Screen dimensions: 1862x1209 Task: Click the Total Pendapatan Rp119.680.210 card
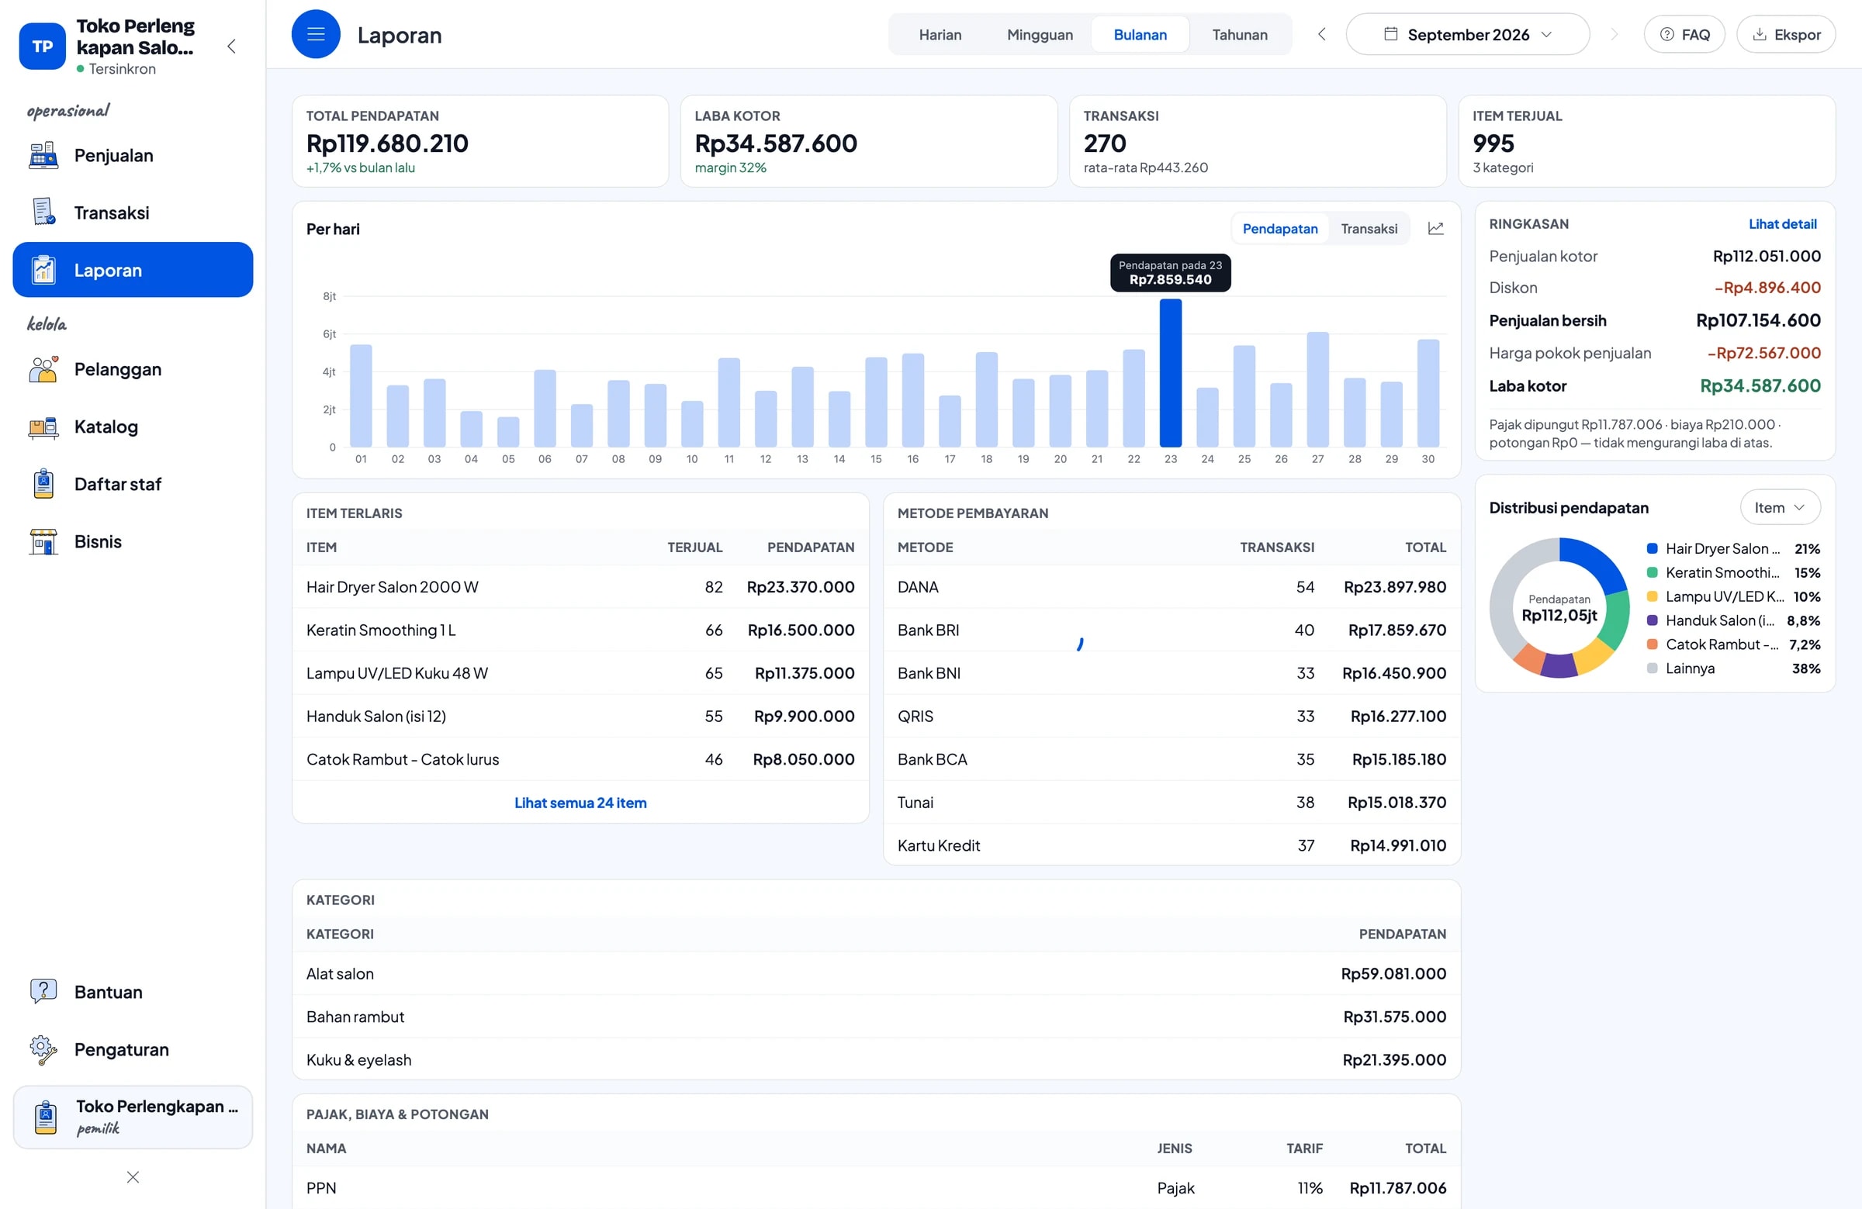tap(480, 142)
